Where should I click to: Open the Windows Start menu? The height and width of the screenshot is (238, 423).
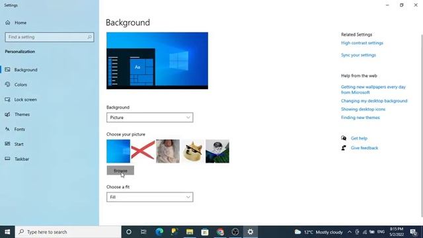tap(7, 232)
